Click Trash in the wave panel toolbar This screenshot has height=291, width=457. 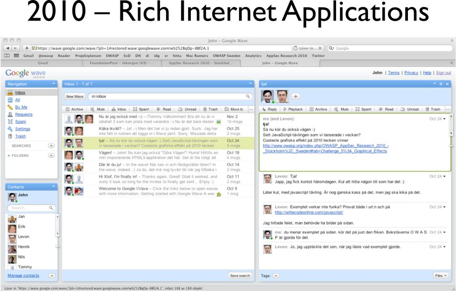tap(433, 109)
